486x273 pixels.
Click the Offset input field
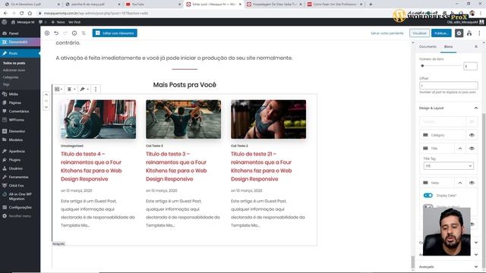(x=449, y=86)
